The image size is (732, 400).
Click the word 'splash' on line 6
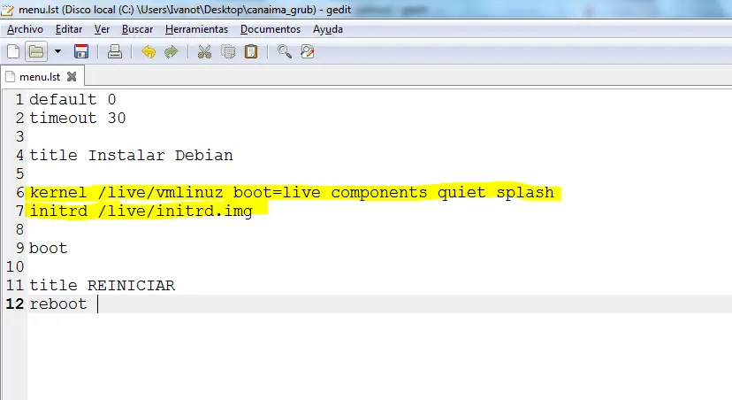coord(525,193)
